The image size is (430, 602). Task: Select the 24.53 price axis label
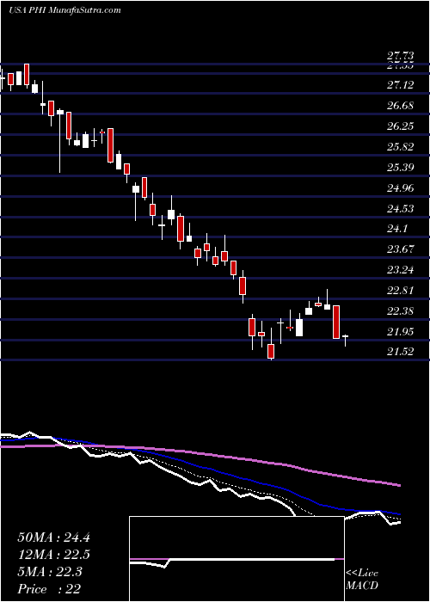tap(400, 209)
